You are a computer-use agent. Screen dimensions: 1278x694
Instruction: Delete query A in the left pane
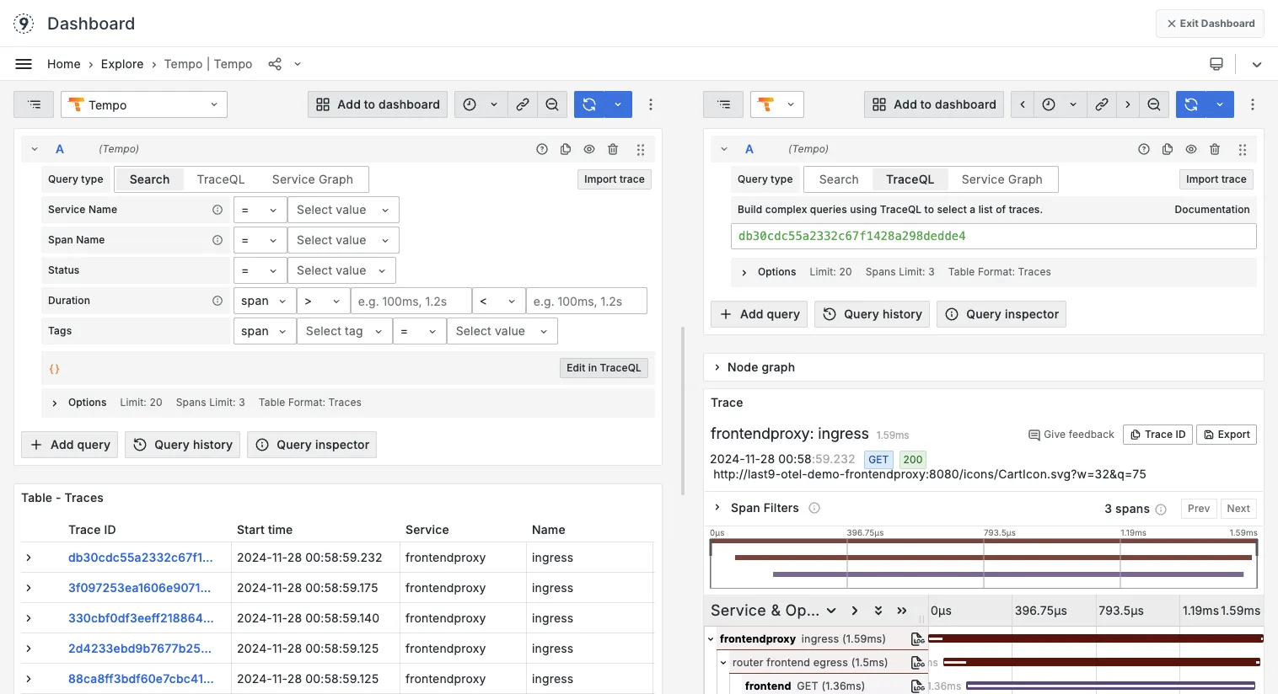point(613,149)
